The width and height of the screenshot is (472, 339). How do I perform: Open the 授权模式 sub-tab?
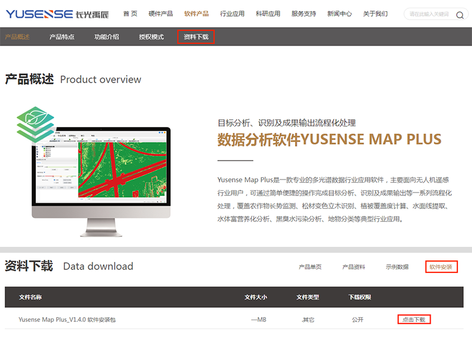click(151, 37)
